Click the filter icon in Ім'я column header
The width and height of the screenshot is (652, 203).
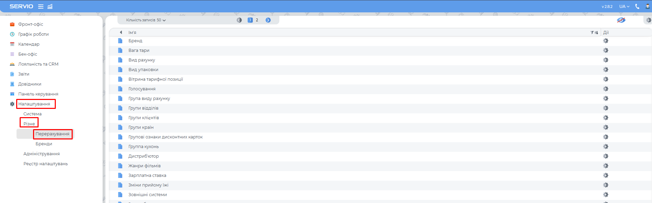click(592, 33)
